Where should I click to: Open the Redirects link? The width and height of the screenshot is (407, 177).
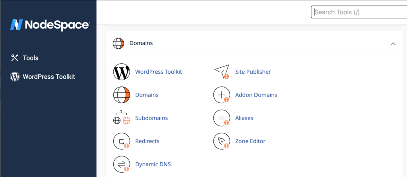tap(147, 141)
